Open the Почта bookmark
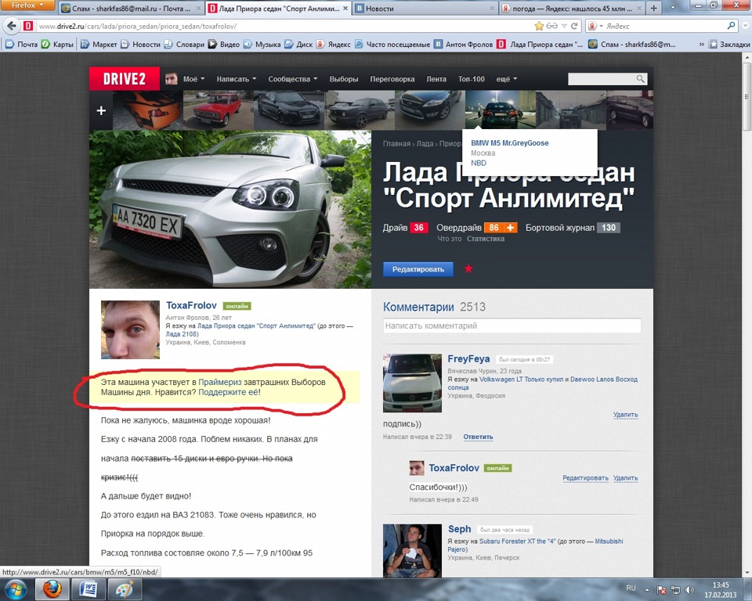The image size is (752, 601). [22, 44]
